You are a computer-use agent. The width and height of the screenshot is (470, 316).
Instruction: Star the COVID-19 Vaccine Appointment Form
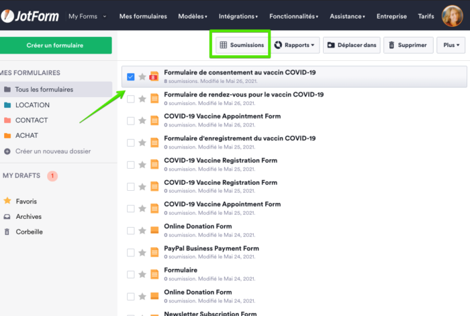(x=142, y=120)
